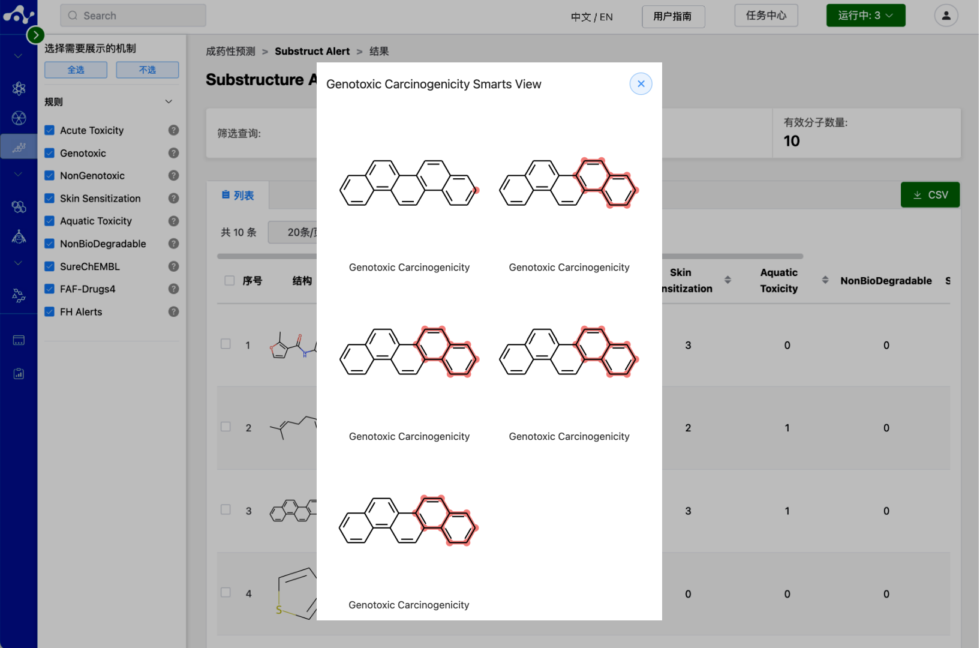Click the hexagon rings module icon
This screenshot has height=648, width=980.
tap(19, 206)
